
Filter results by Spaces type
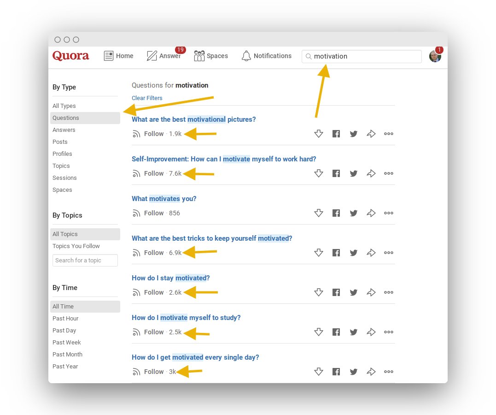pyautogui.click(x=62, y=190)
